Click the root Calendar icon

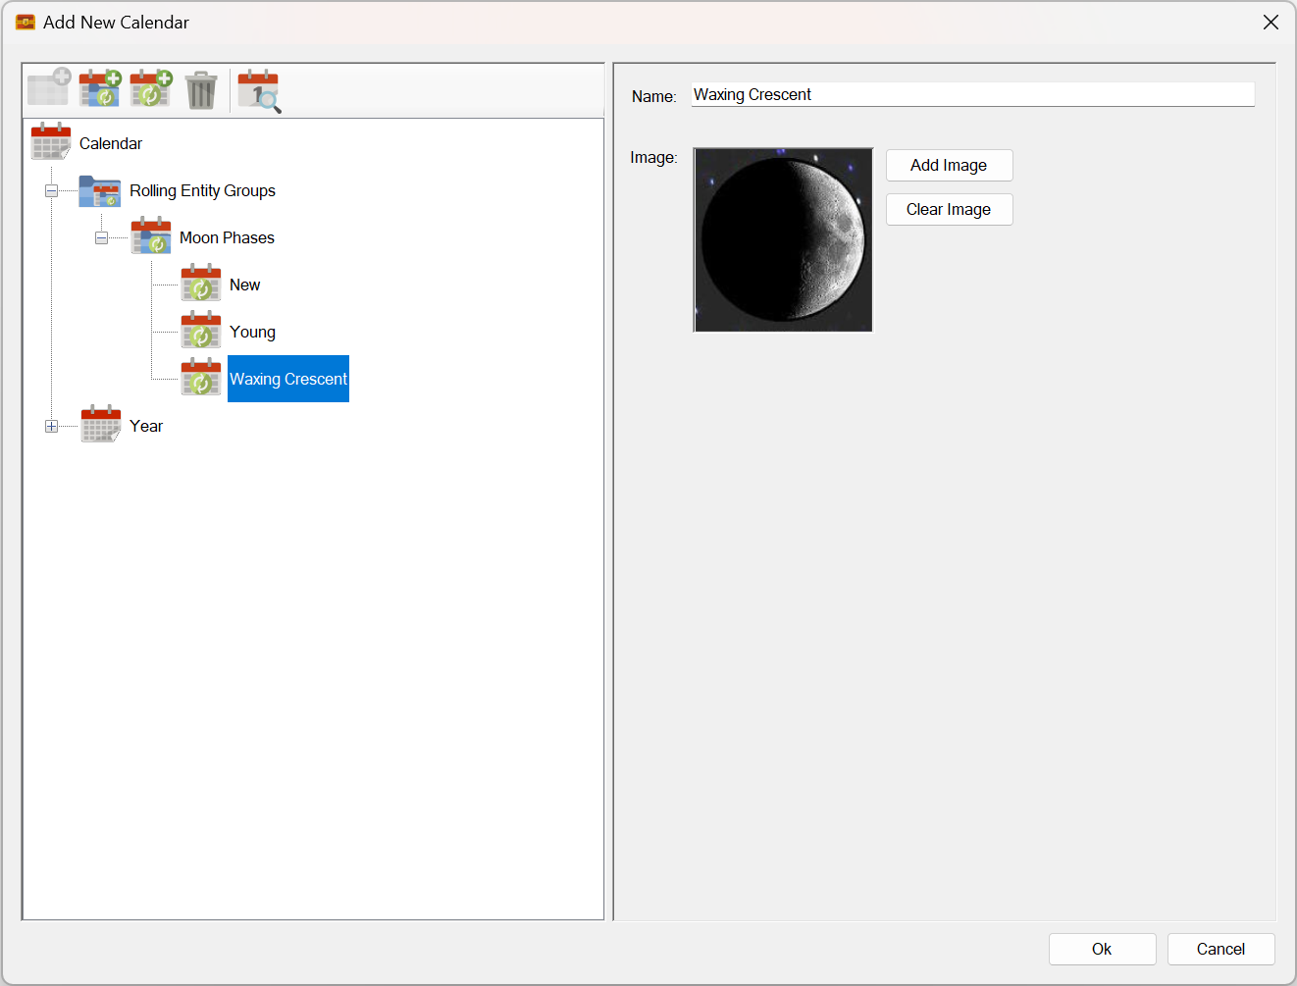point(51,142)
